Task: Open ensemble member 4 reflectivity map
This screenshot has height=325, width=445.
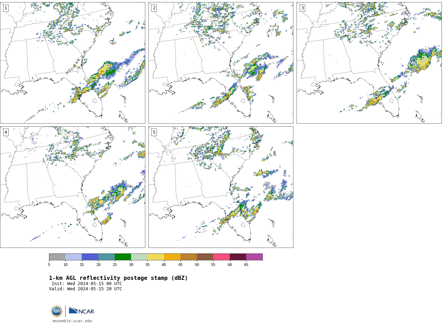Action: click(73, 187)
